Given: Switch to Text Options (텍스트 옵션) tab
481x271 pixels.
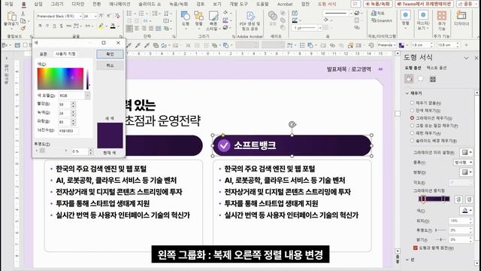Looking at the screenshot, I should coord(437,68).
